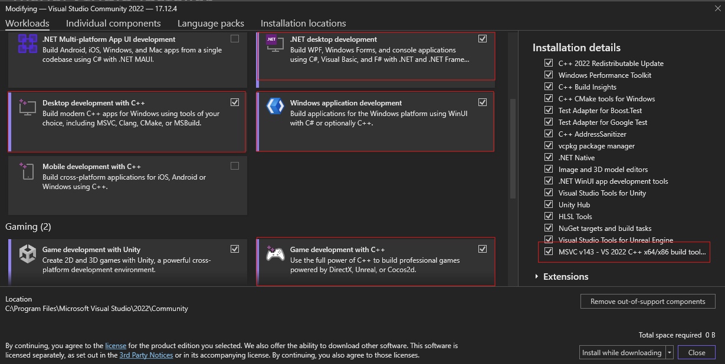Viewport: 725px width, 364px height.
Task: Click Remove out-of-support components button
Action: point(648,302)
